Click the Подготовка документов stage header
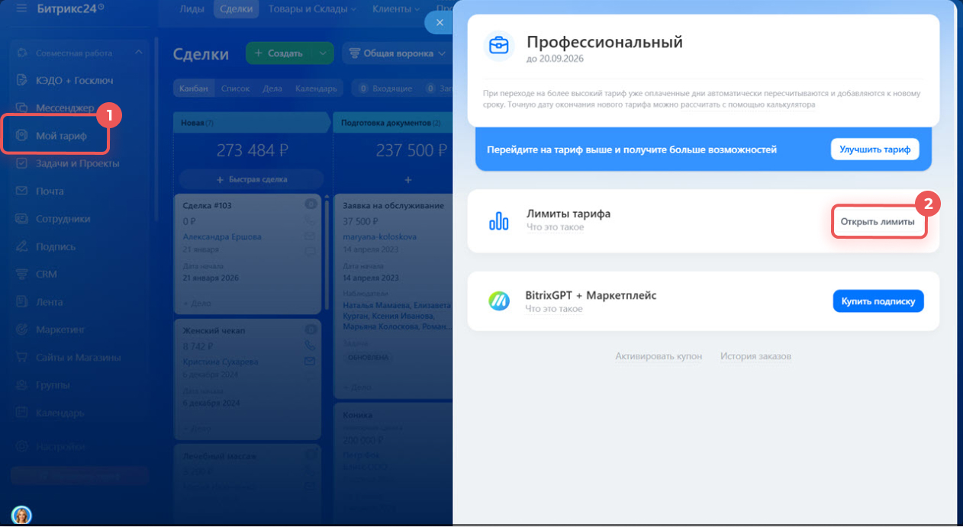This screenshot has width=963, height=527. tap(393, 123)
